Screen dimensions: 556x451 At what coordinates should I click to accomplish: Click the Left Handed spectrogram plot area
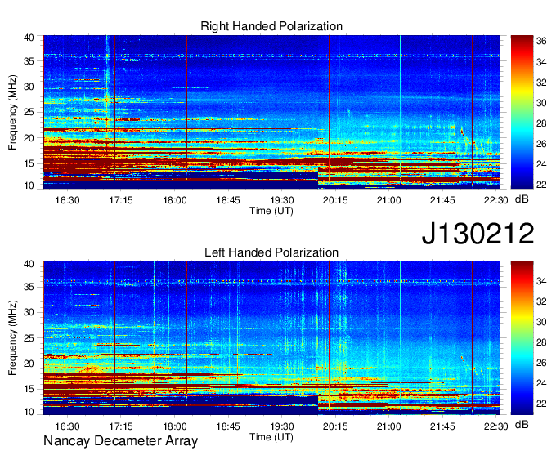pos(271,338)
